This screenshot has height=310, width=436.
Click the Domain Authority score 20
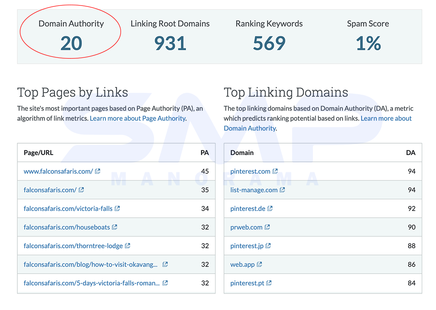click(x=71, y=44)
